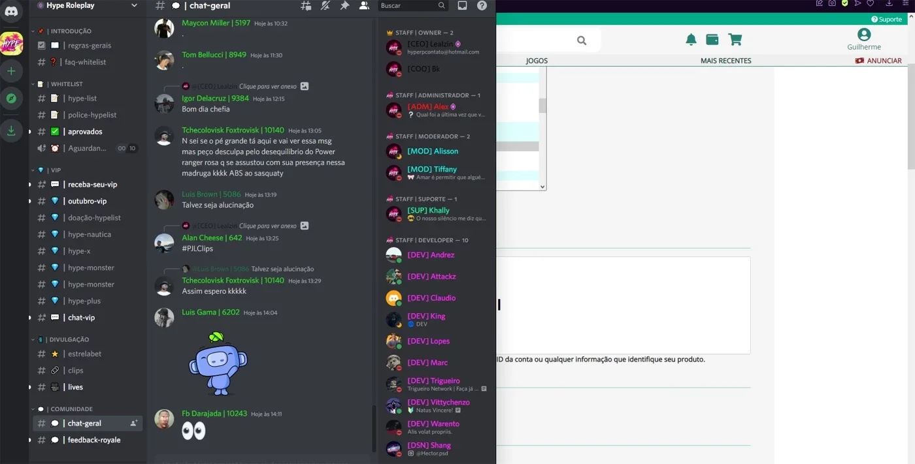Viewport: 915px width, 464px height.
Task: Open hype-plus channel
Action: pyautogui.click(x=88, y=301)
